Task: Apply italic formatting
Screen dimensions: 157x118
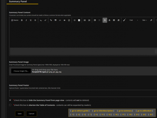Action: click(26, 20)
